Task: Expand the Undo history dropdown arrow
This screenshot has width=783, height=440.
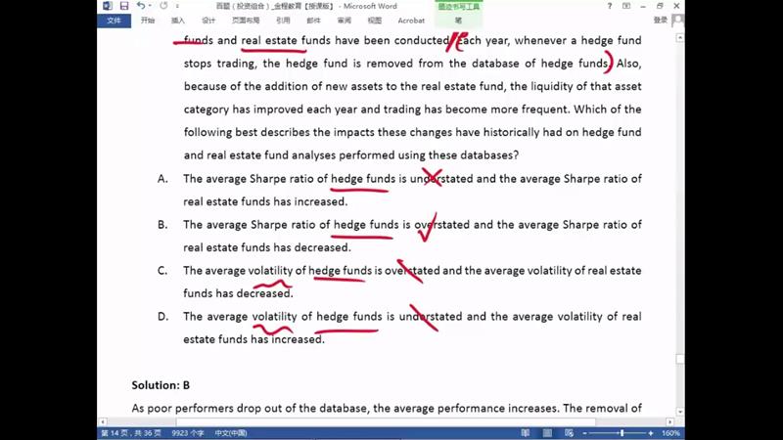Action: [x=151, y=6]
